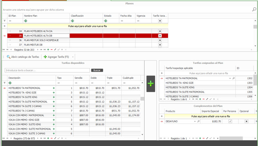Click red minus in Tarifas asignadas navigator
Image resolution: width=258 pixels, height=146 pixels.
pyautogui.click(x=203, y=99)
